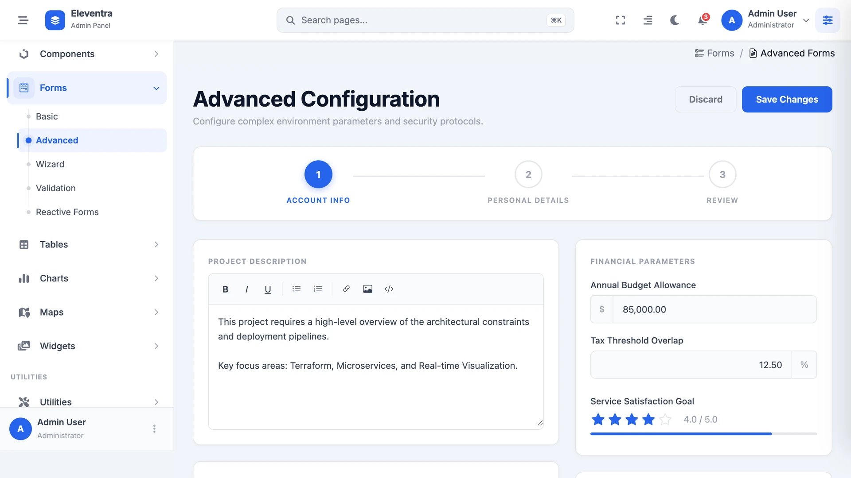Grab the text area resize handle
This screenshot has width=851, height=478.
pyautogui.click(x=540, y=423)
